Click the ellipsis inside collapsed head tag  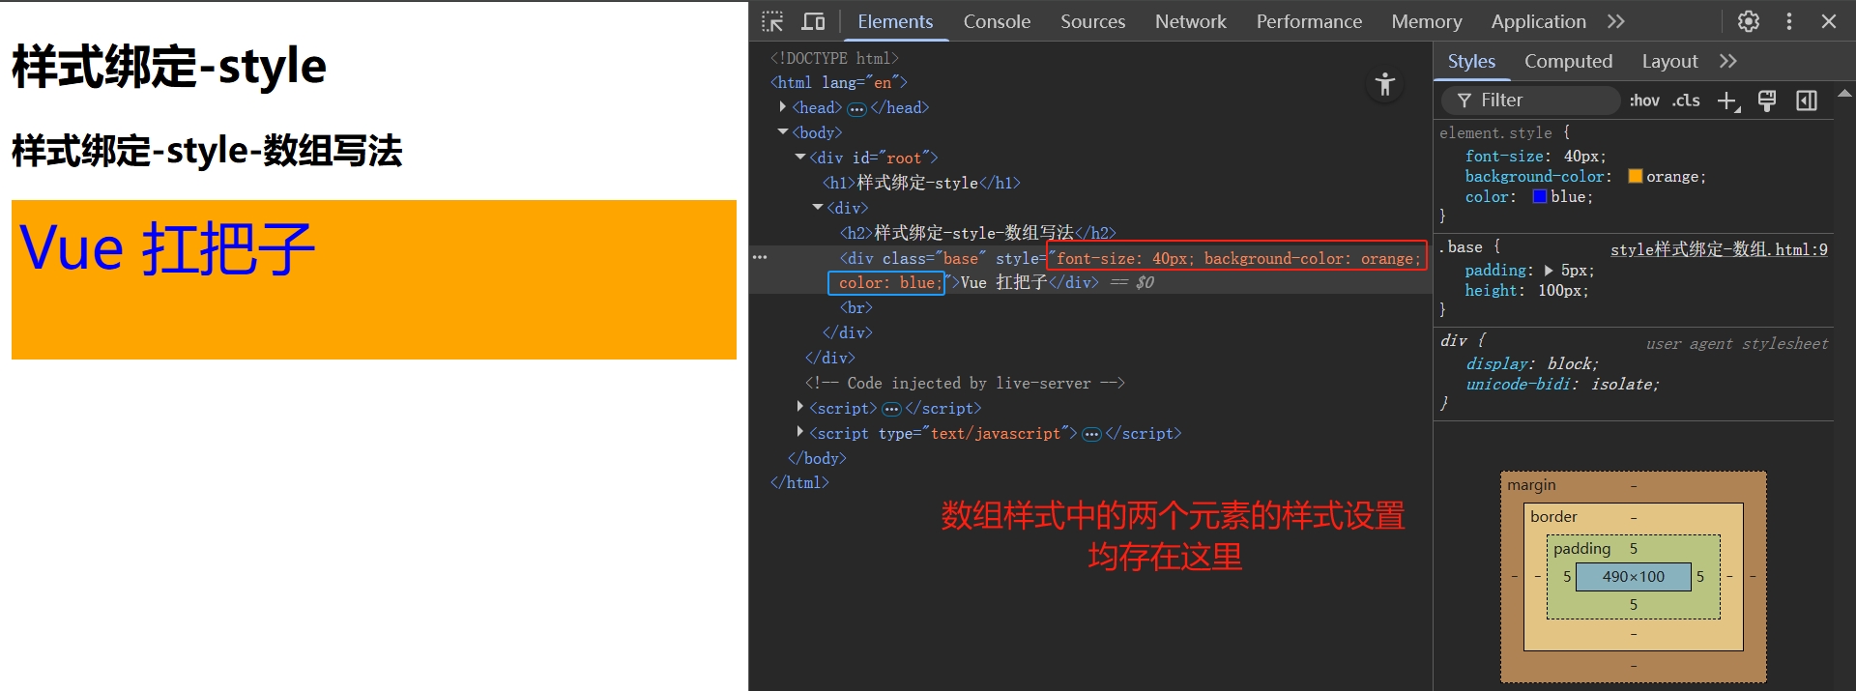[x=856, y=108]
